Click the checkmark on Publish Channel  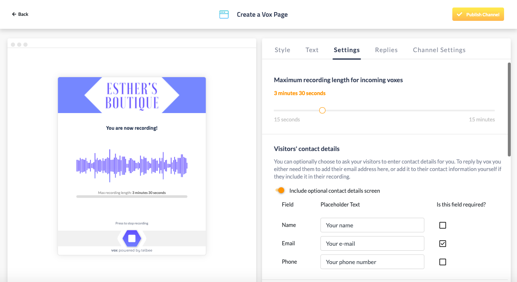459,15
